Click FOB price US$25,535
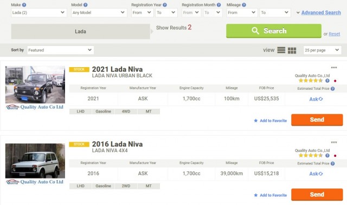The height and width of the screenshot is (205, 347). click(x=266, y=98)
